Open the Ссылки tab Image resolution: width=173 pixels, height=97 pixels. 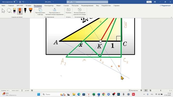pyautogui.click(x=66, y=5)
